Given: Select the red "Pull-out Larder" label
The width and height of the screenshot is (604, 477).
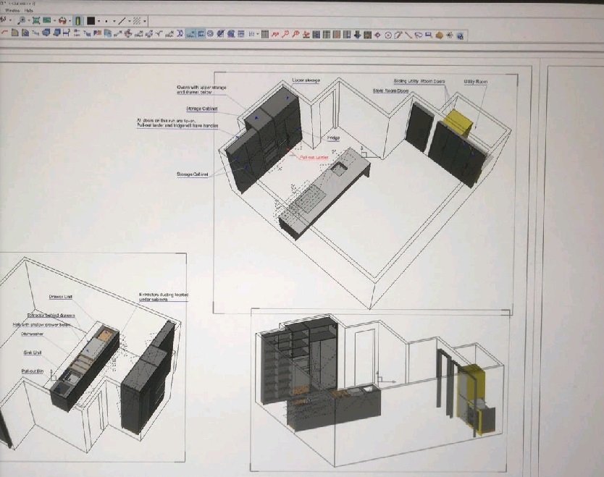Looking at the screenshot, I should click(x=314, y=158).
